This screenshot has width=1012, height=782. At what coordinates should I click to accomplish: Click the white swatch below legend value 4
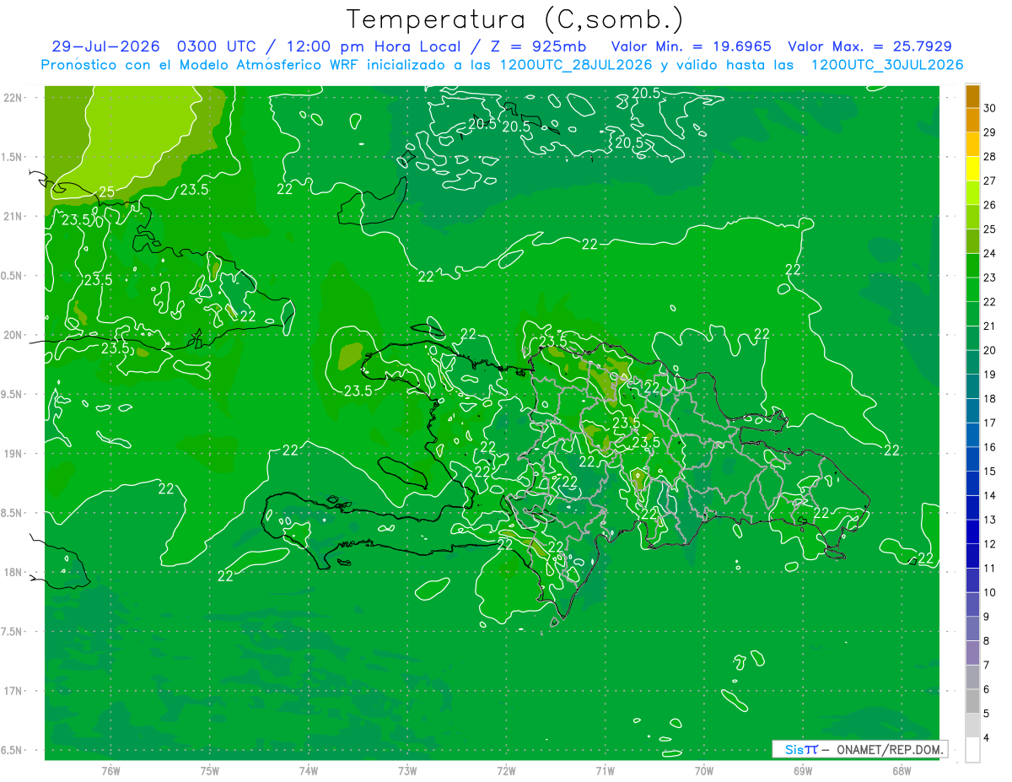coord(972,750)
